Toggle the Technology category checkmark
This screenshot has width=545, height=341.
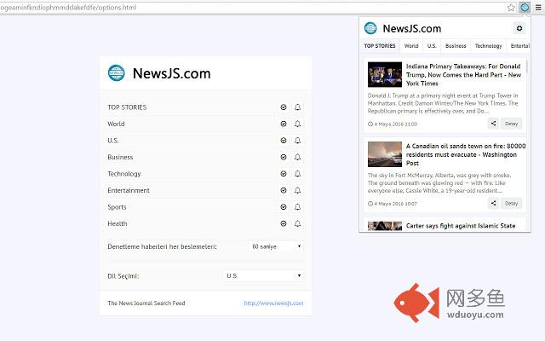coord(284,174)
